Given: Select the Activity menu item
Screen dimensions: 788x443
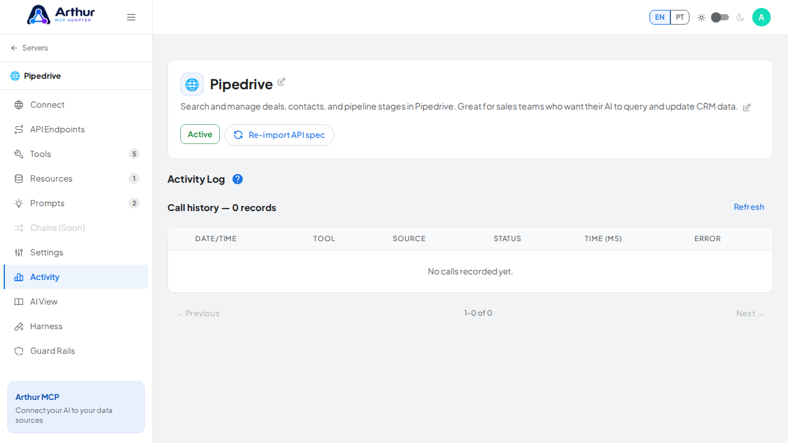Looking at the screenshot, I should coord(76,277).
